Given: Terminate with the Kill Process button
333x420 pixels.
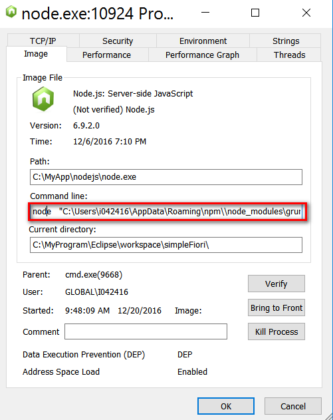Looking at the screenshot, I should click(277, 331).
